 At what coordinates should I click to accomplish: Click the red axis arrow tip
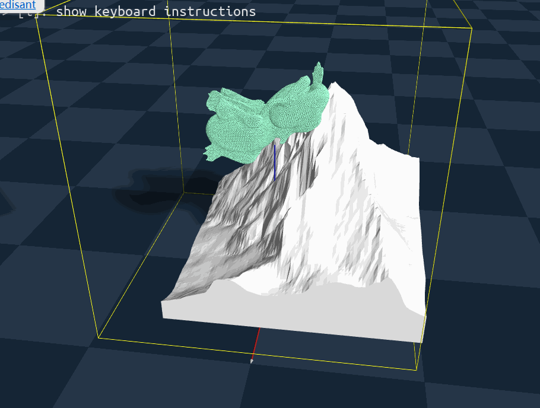click(252, 359)
